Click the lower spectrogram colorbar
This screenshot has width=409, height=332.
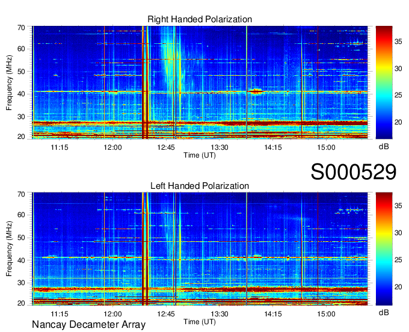384,249
